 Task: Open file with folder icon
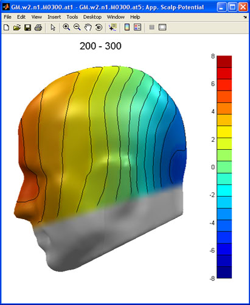[17, 27]
